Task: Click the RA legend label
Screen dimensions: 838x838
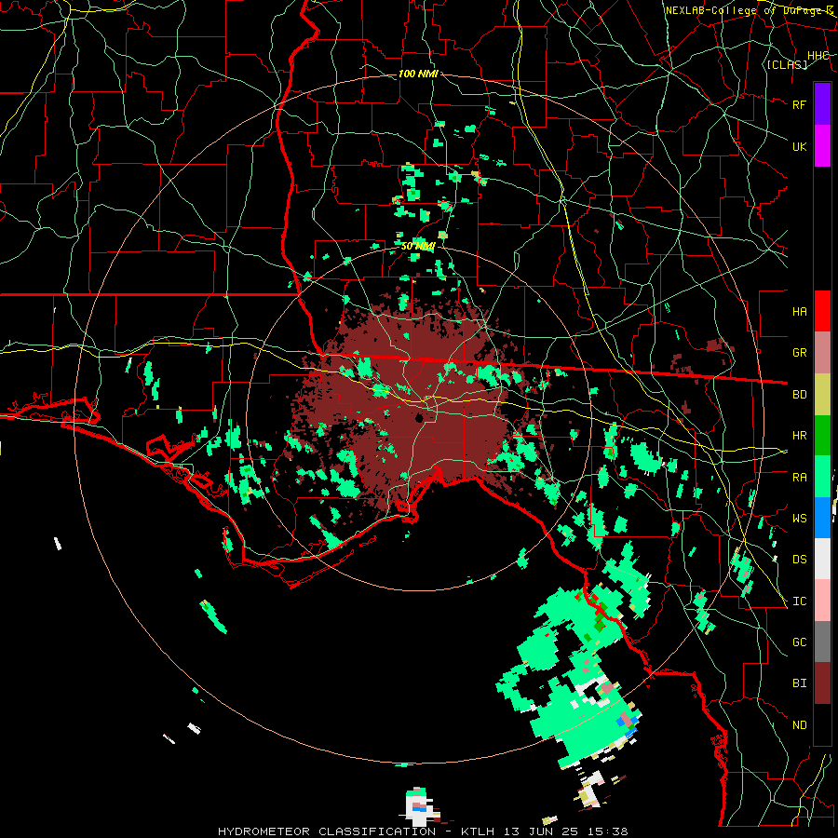Action: pos(800,478)
